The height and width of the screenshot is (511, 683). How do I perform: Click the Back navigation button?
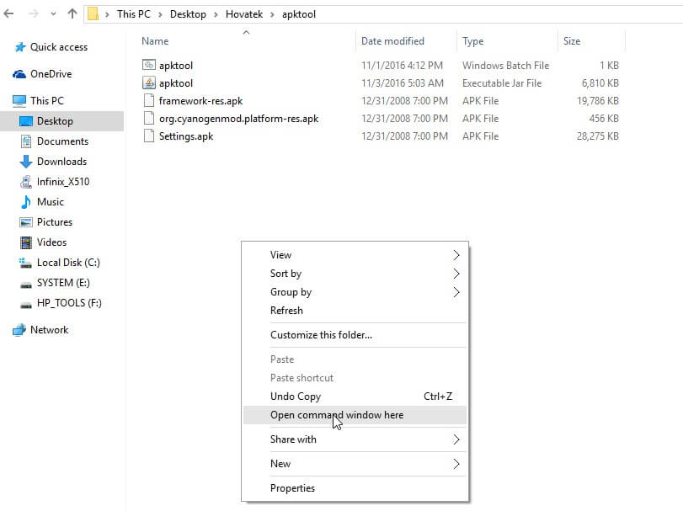click(10, 13)
